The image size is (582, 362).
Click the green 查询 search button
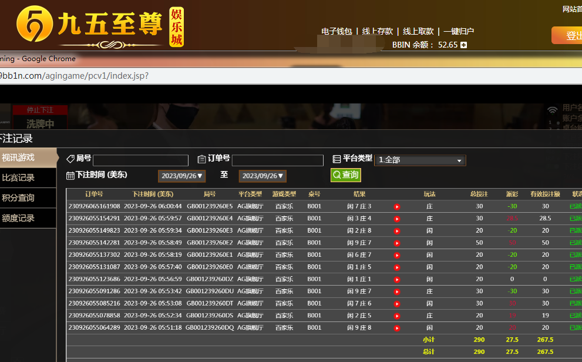tap(345, 175)
